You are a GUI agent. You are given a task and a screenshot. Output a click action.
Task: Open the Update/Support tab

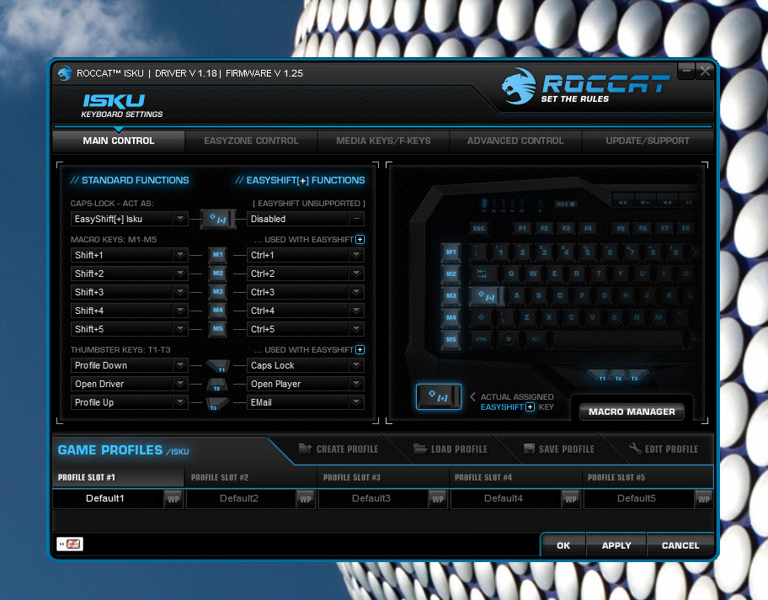pos(648,141)
